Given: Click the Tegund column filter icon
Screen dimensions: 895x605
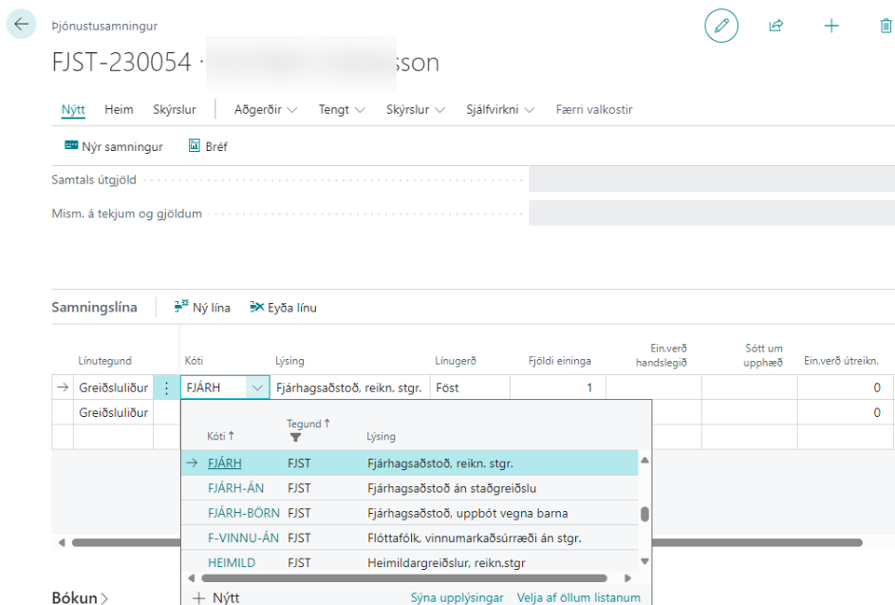Looking at the screenshot, I should 295,438.
